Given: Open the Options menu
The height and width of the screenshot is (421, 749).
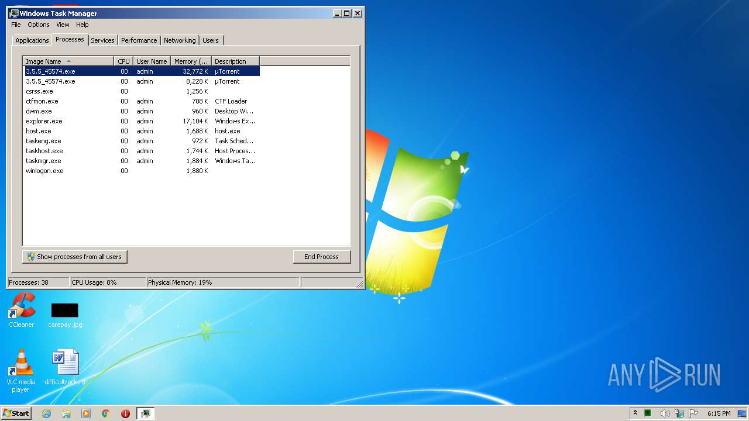Looking at the screenshot, I should tap(39, 25).
